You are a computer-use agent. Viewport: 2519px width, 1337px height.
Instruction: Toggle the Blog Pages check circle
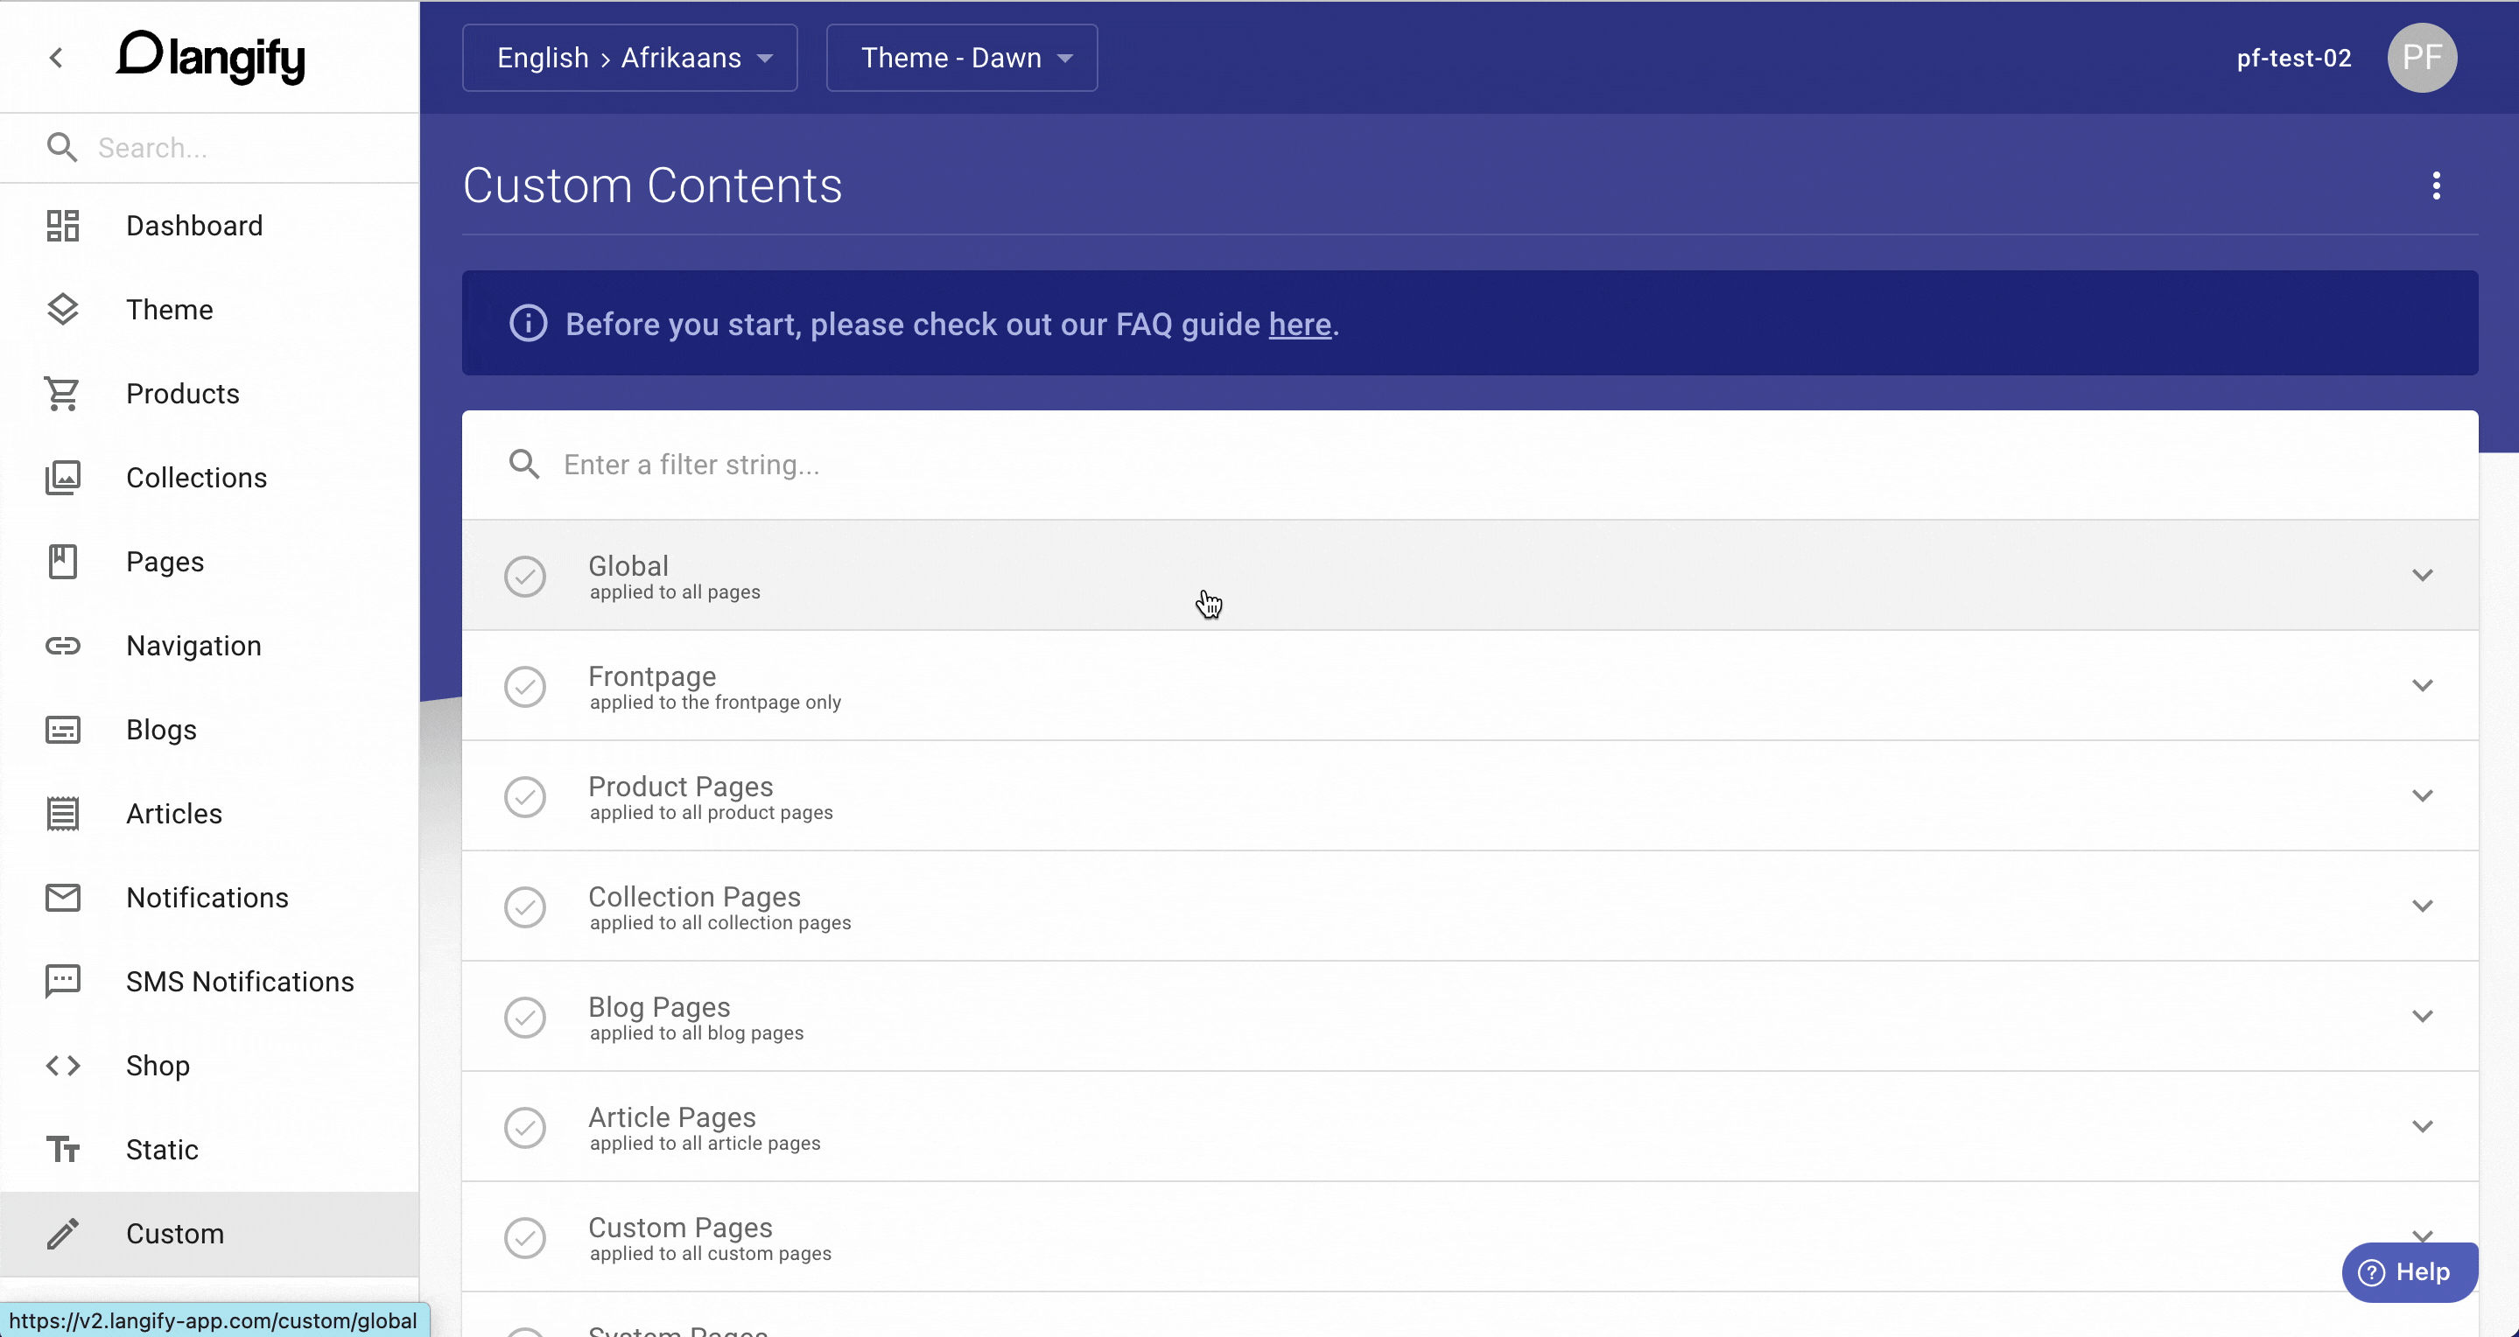point(525,1018)
